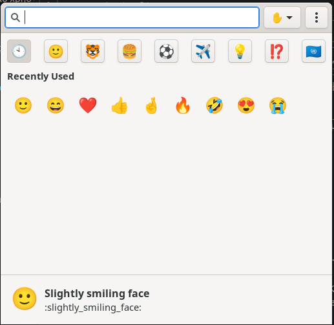Open the three-dot options menu

317,17
